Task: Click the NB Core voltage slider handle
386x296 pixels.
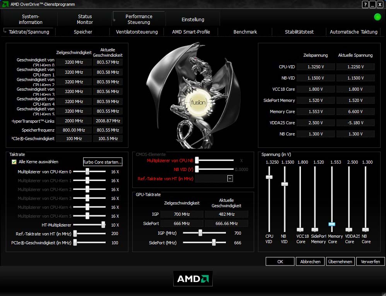Action: 366,230
